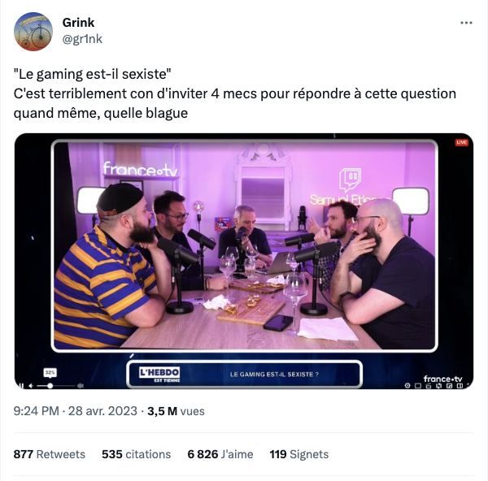Open the video player settings gear
Image resolution: width=488 pixels, height=481 pixels.
407,386
